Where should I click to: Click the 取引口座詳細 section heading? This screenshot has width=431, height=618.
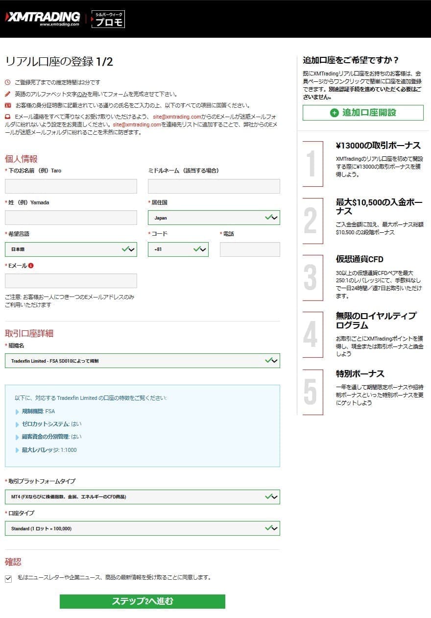click(29, 333)
